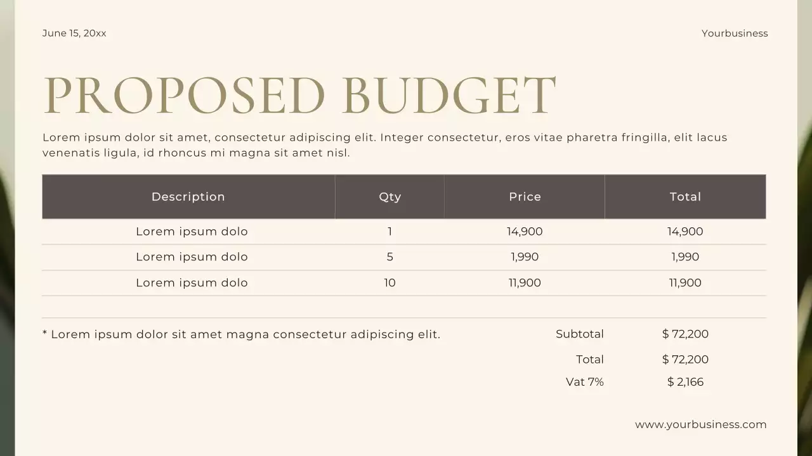Click the Subtotal amount of $ 72,200
812x456 pixels.
pyautogui.click(x=685, y=334)
